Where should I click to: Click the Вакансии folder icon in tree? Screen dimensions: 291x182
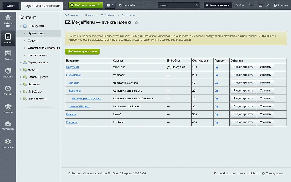point(25,84)
